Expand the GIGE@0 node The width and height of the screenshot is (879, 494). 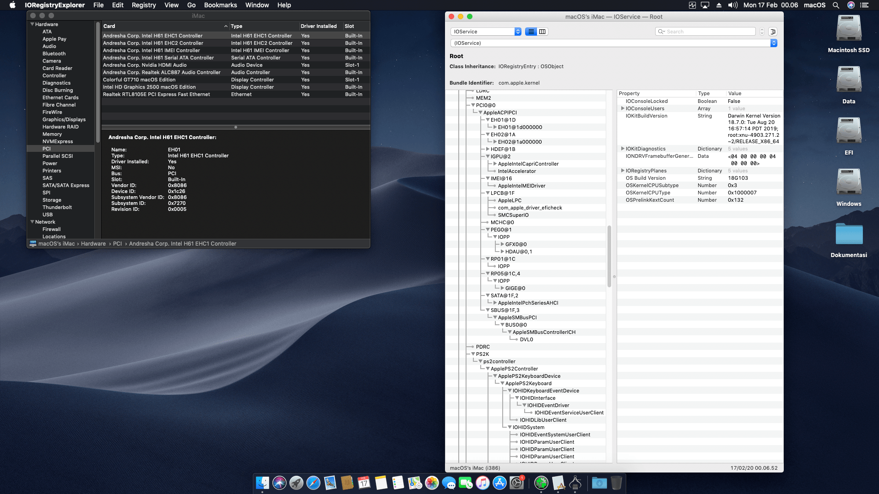click(x=503, y=288)
